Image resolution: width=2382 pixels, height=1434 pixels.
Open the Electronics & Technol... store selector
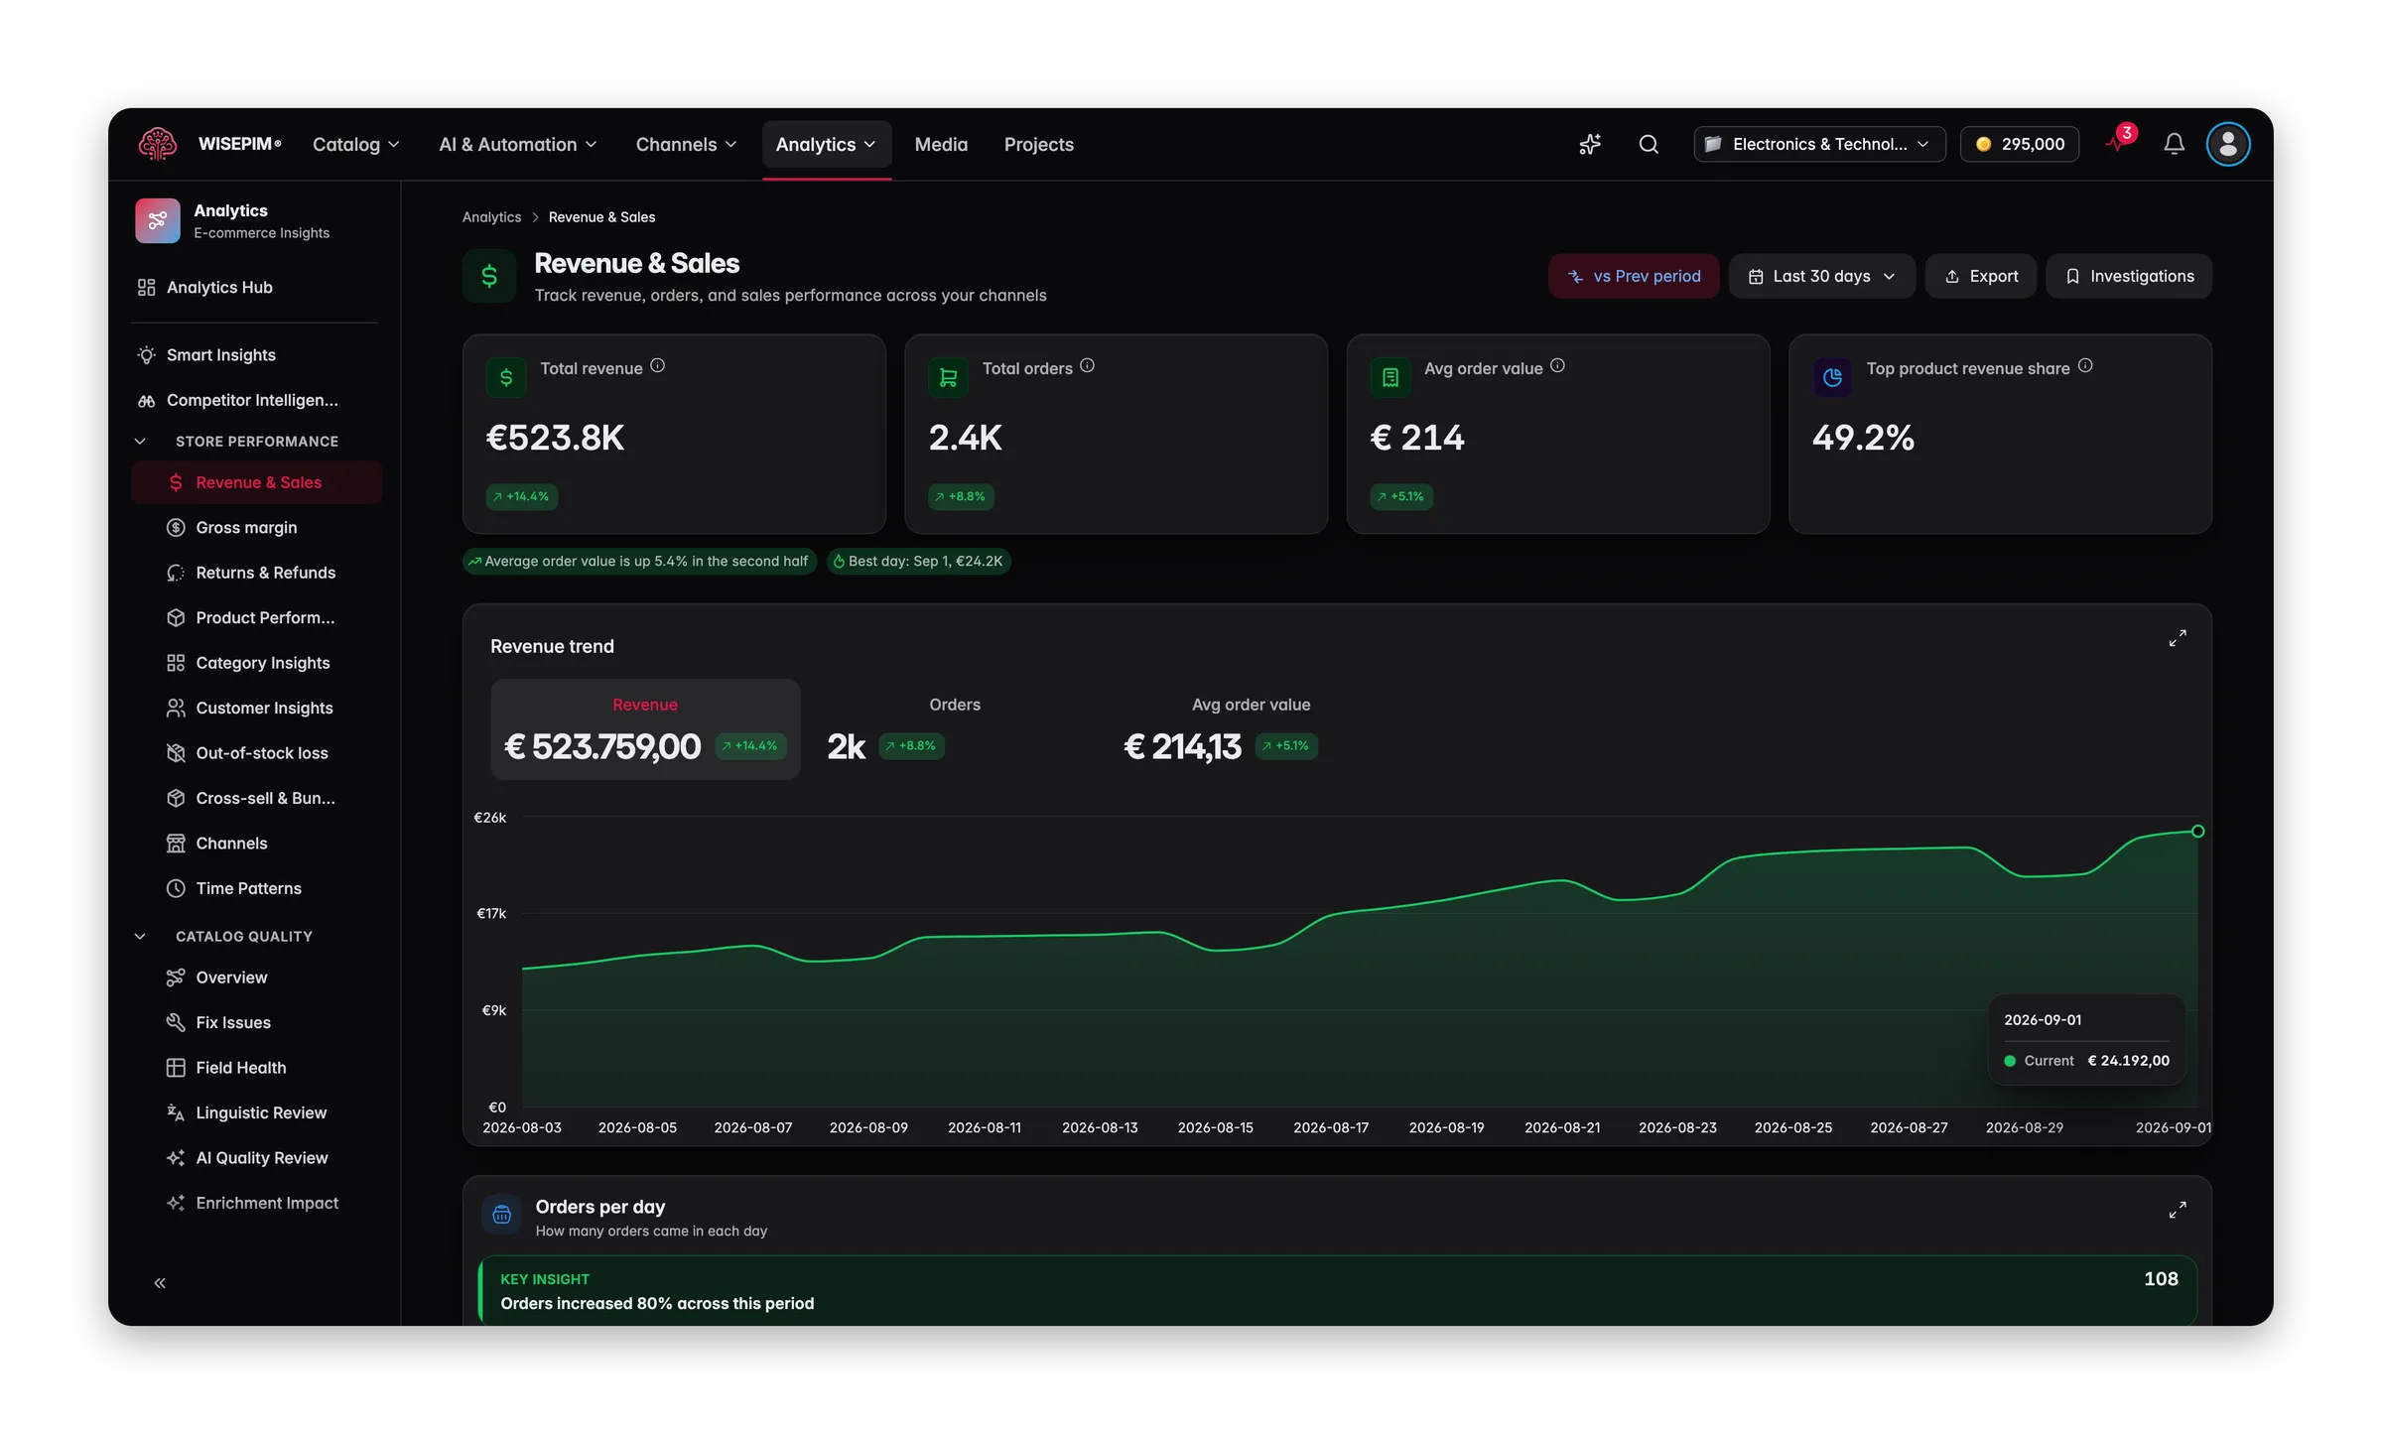[x=1818, y=144]
